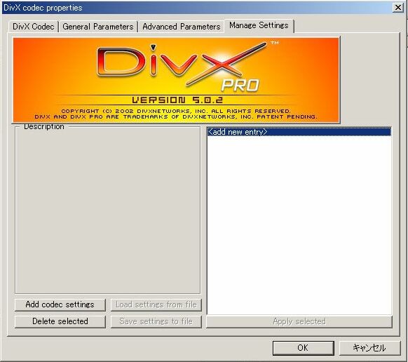Select the <add new entry> list item

(x=299, y=132)
